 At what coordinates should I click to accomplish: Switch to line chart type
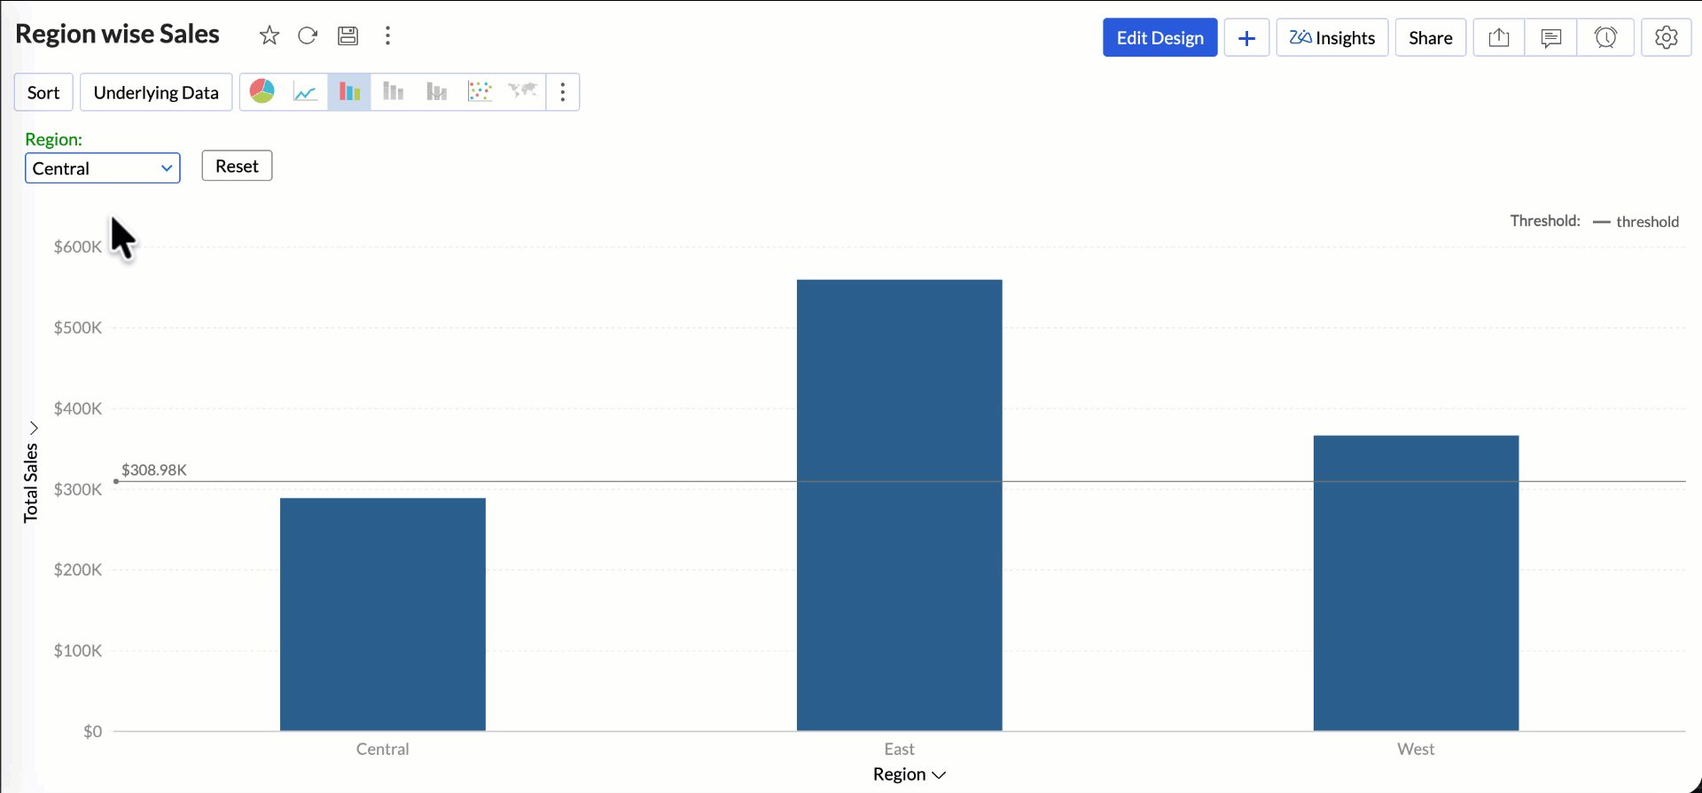click(306, 91)
